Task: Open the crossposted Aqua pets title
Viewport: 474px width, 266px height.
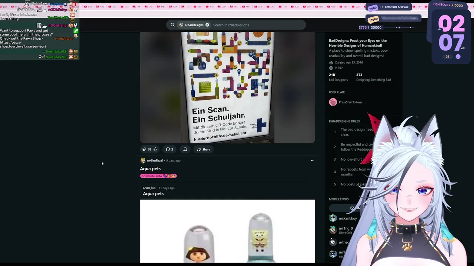Action: pos(153,194)
